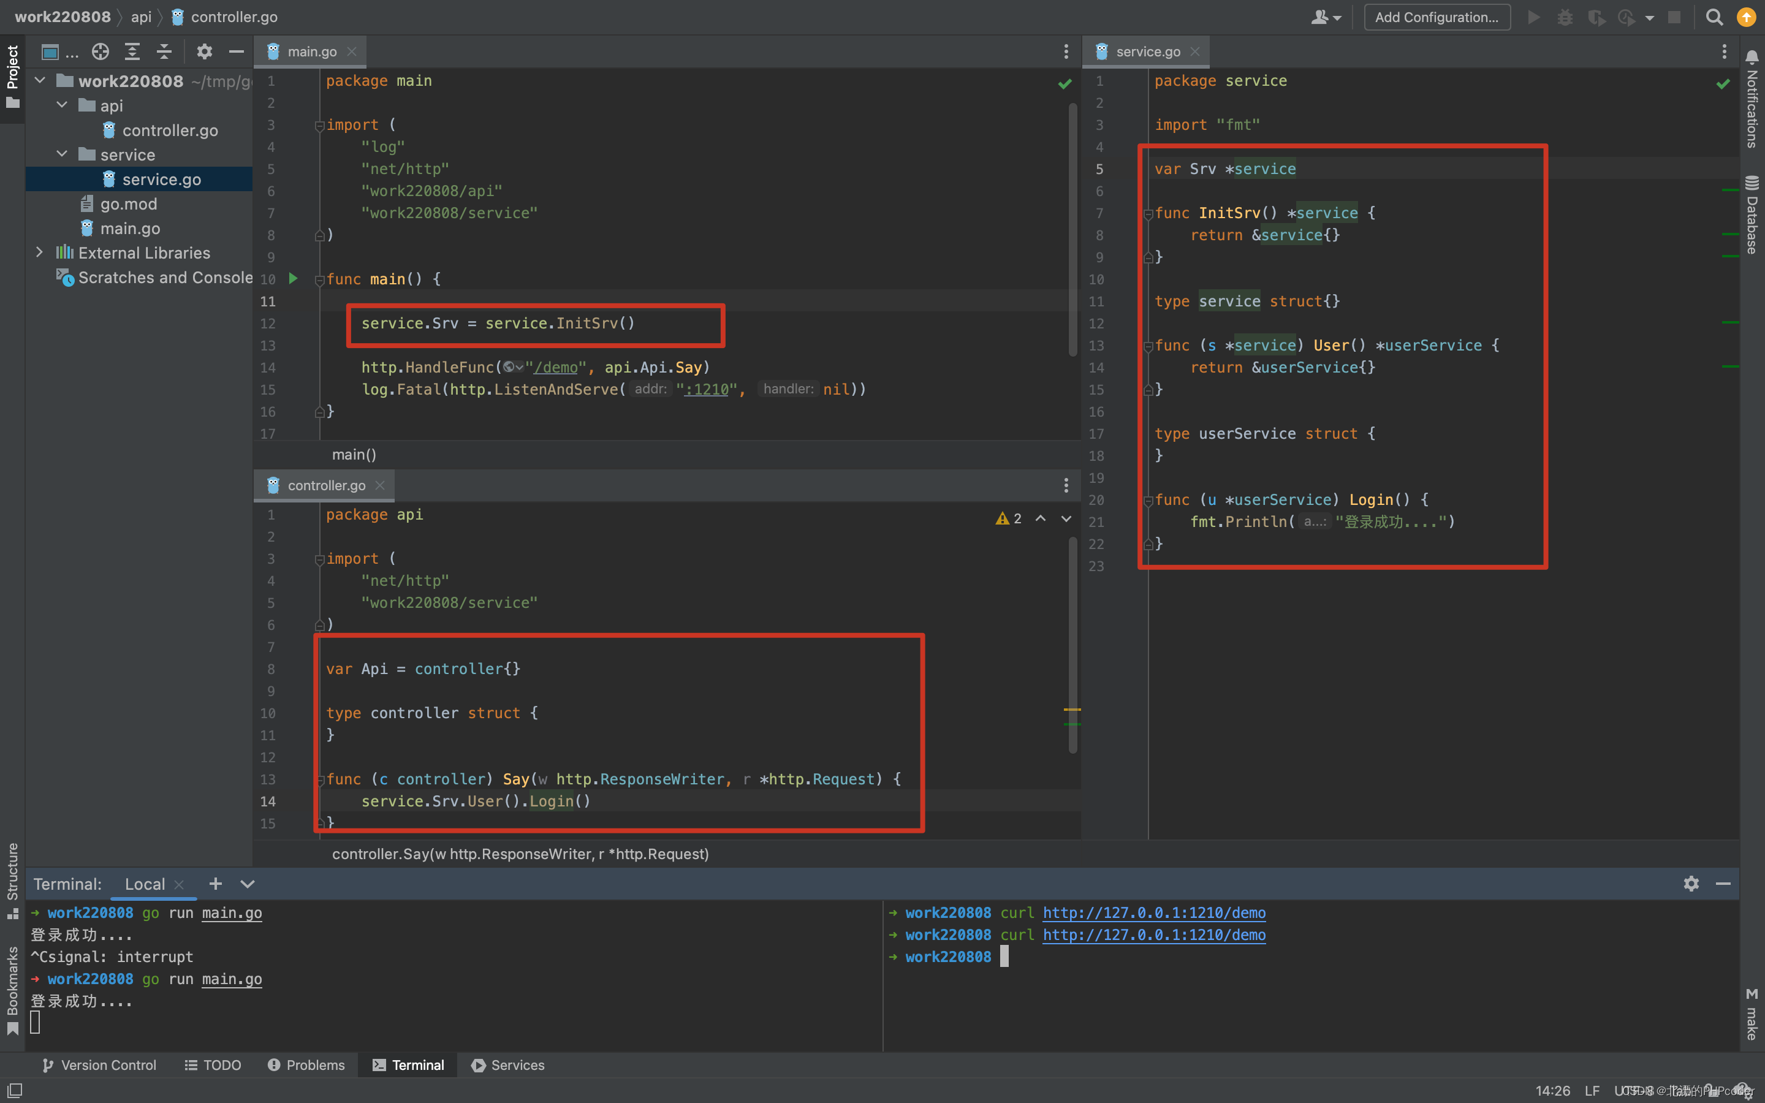Add a new terminal session with plus icon
The height and width of the screenshot is (1103, 1765).
click(x=215, y=884)
